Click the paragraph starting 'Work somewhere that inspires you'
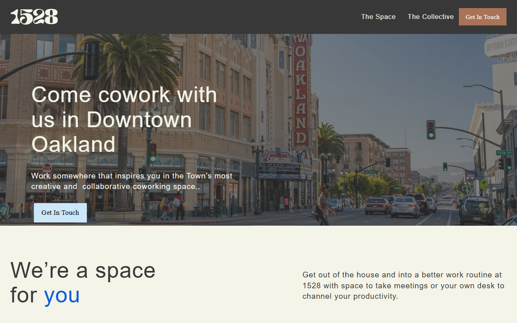The height and width of the screenshot is (323, 517). [132, 181]
